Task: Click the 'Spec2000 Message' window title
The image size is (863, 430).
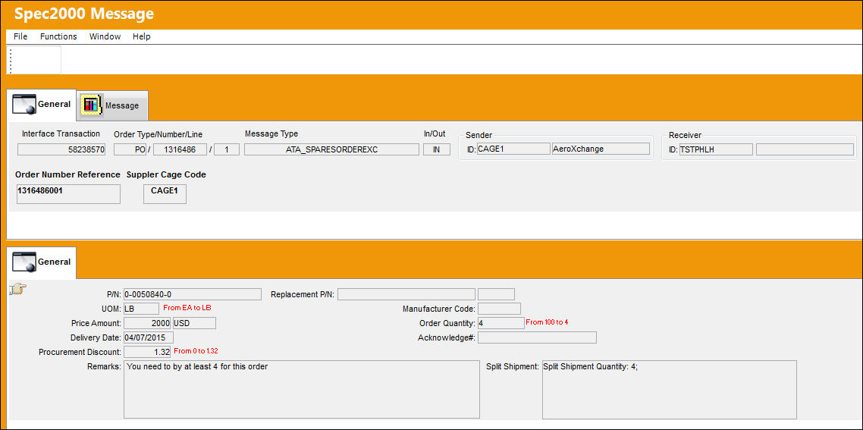Action: coord(84,14)
